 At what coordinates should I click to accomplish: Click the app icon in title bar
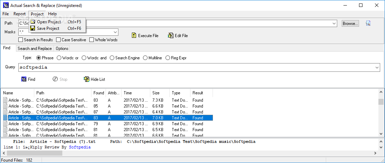6,6
